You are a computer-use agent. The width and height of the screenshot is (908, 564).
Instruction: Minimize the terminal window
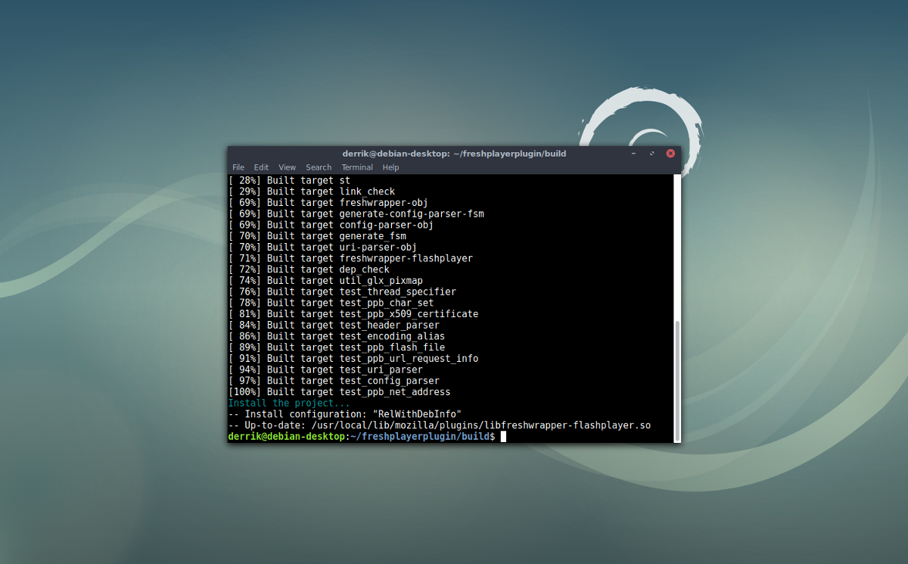click(x=633, y=154)
